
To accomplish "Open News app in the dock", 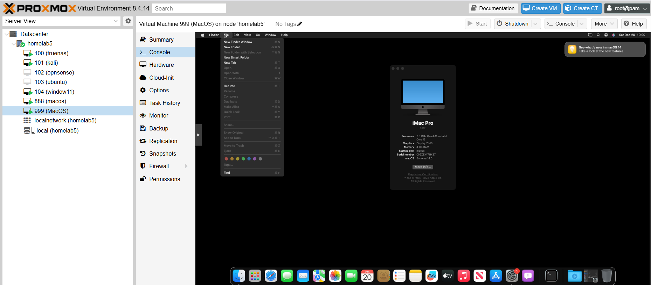I will (x=480, y=276).
